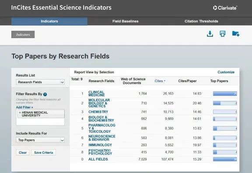Switch to the Citation Thresholds tab
Viewport: 252px width, 173px height.
click(201, 21)
